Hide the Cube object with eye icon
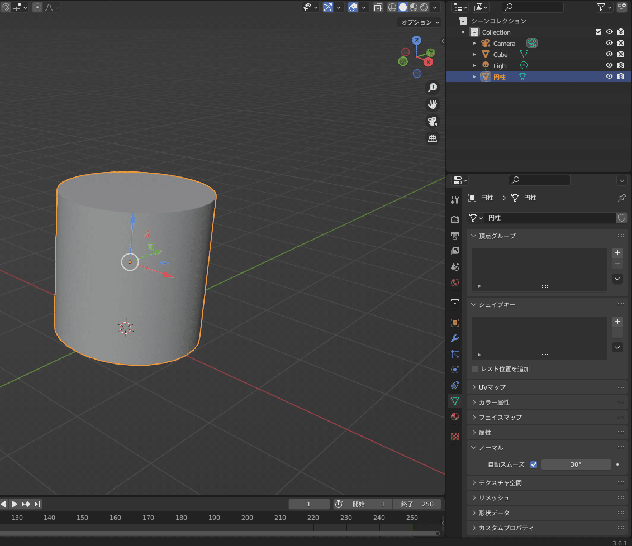The height and width of the screenshot is (546, 632). point(609,55)
